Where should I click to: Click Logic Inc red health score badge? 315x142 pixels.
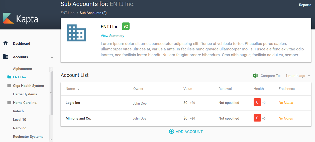[x=257, y=102]
